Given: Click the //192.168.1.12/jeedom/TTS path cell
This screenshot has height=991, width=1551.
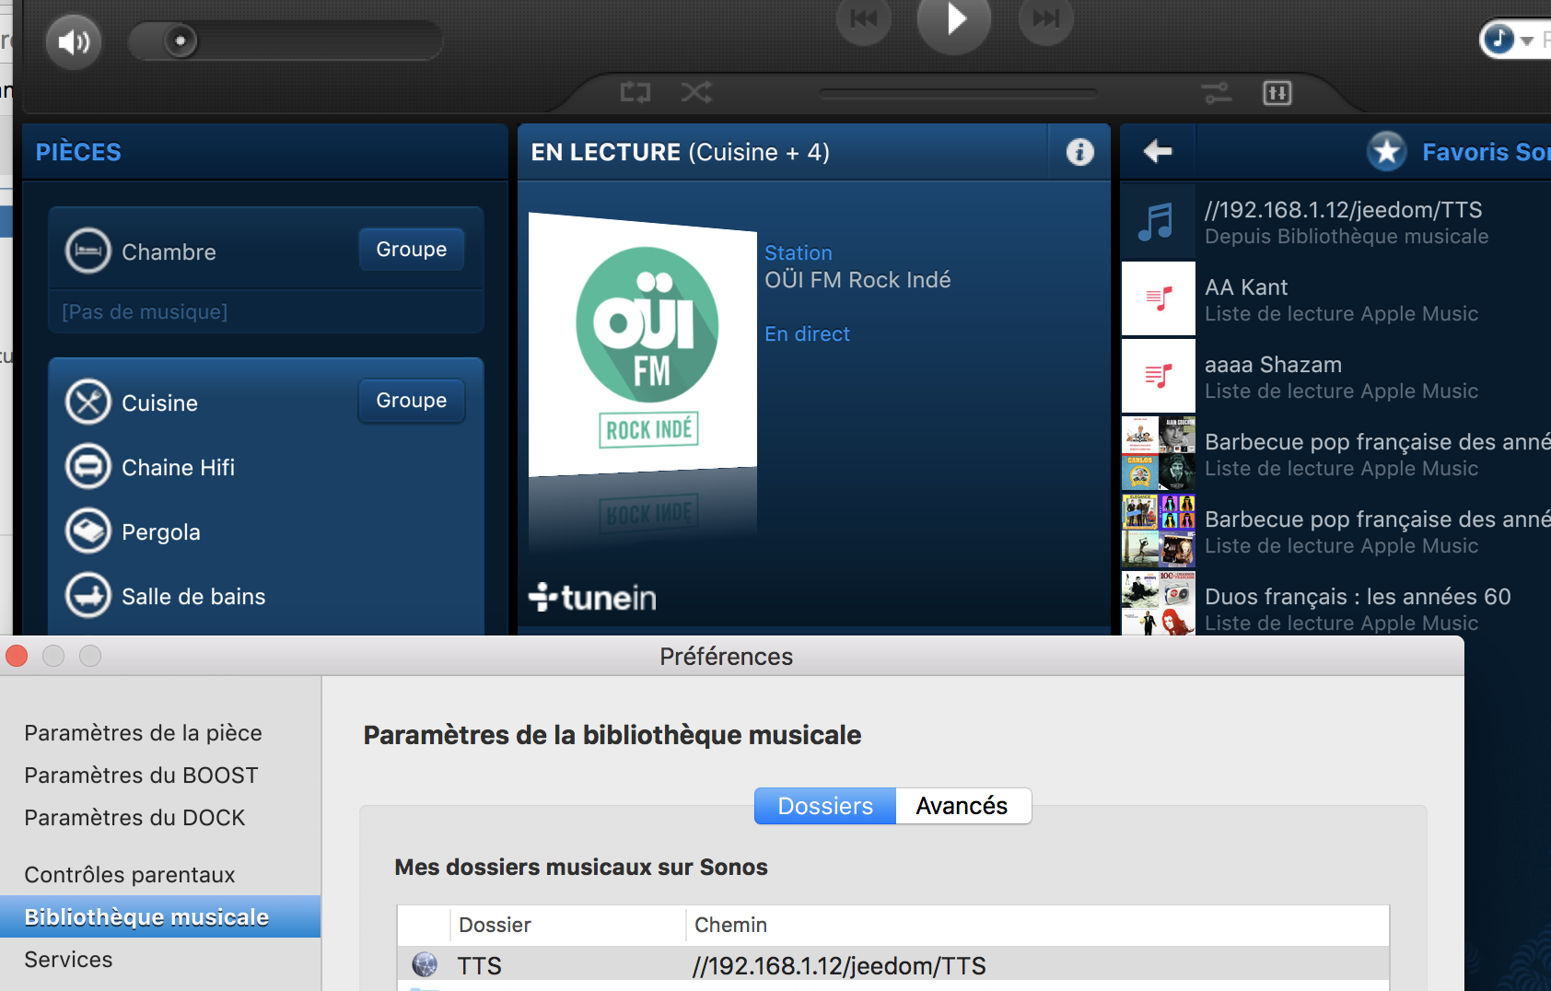Looking at the screenshot, I should click(839, 965).
